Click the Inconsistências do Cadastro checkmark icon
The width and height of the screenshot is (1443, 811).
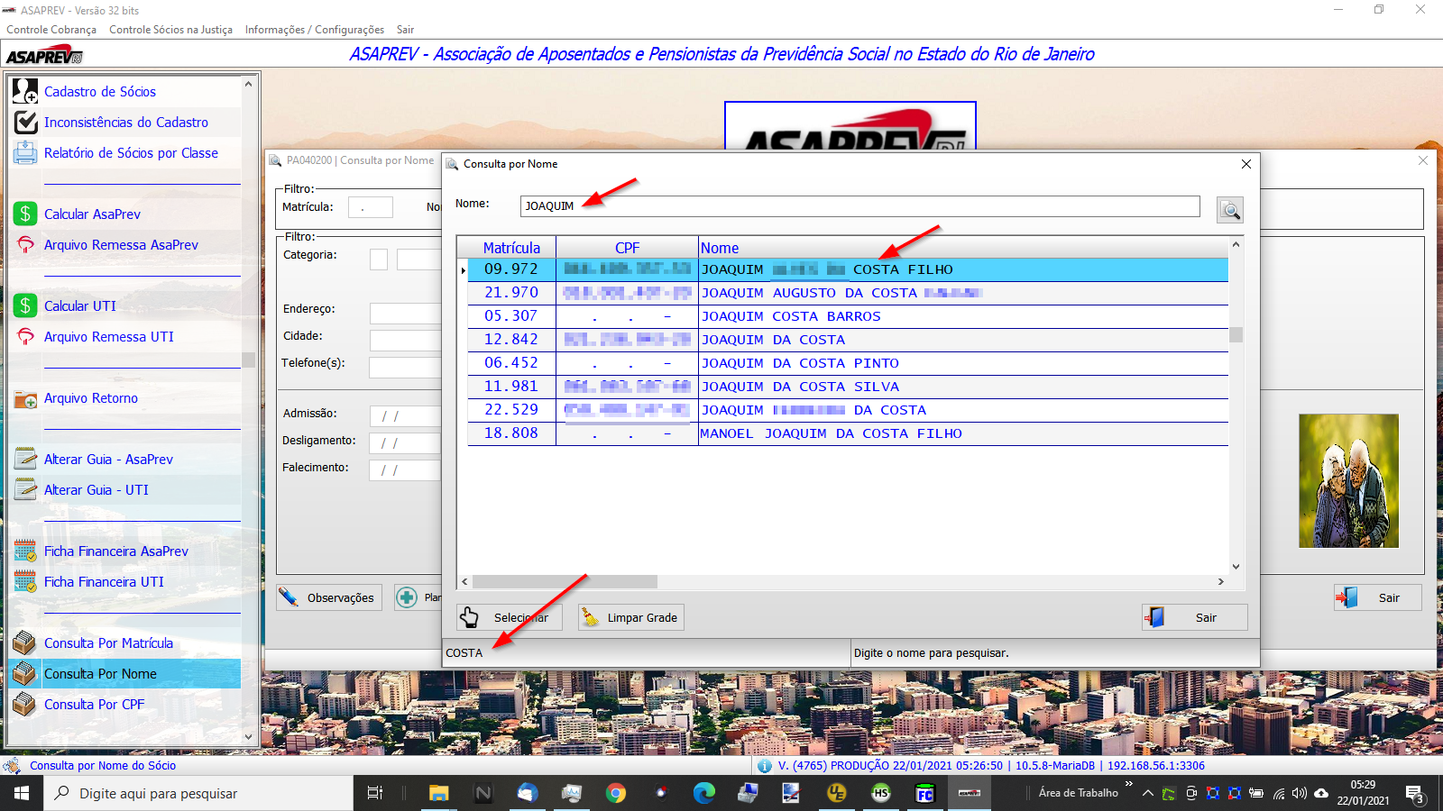25,122
